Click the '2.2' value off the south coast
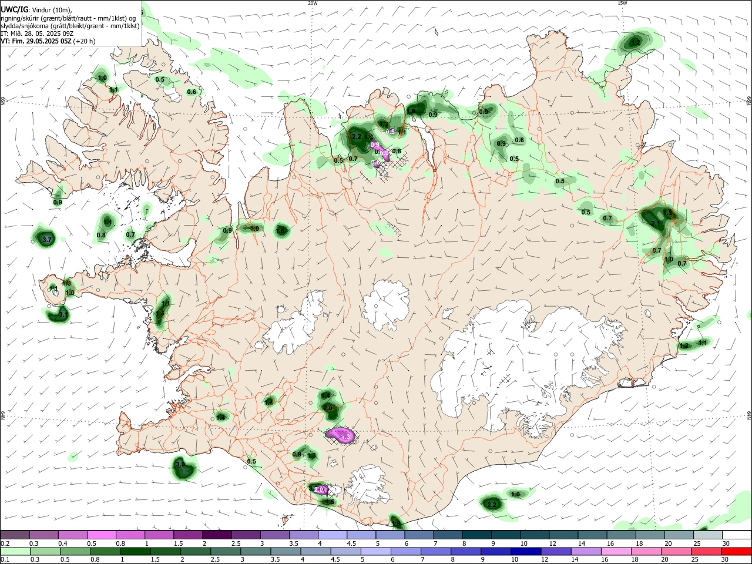This screenshot has height=564, width=752. coord(492,505)
